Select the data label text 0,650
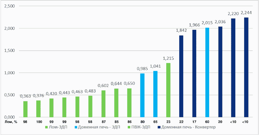This screenshot has width=259, height=135. coord(129,83)
